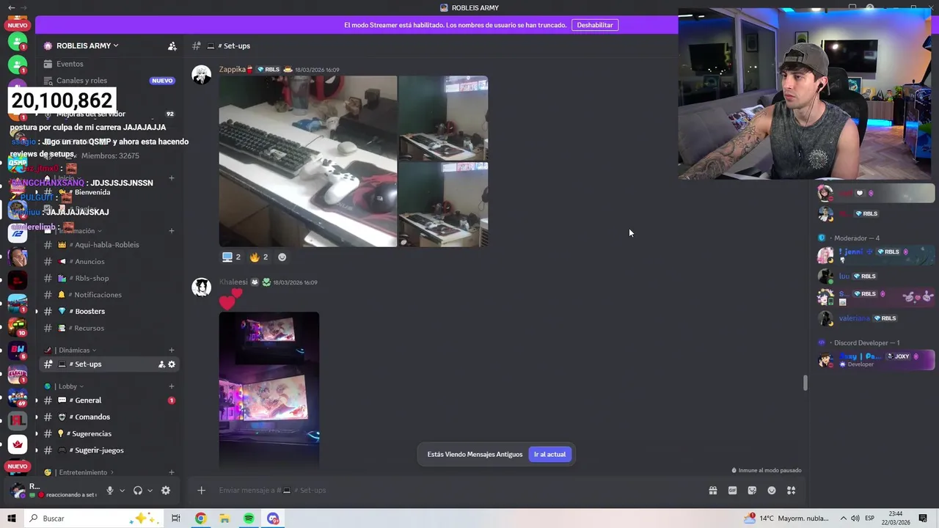Add reaction with smiley icon under Zappika's post
This screenshot has width=939, height=528.
coord(282,257)
